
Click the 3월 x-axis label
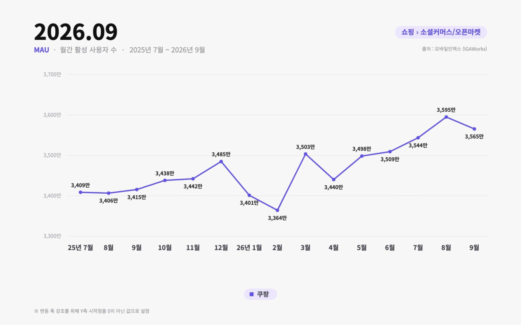(305, 247)
